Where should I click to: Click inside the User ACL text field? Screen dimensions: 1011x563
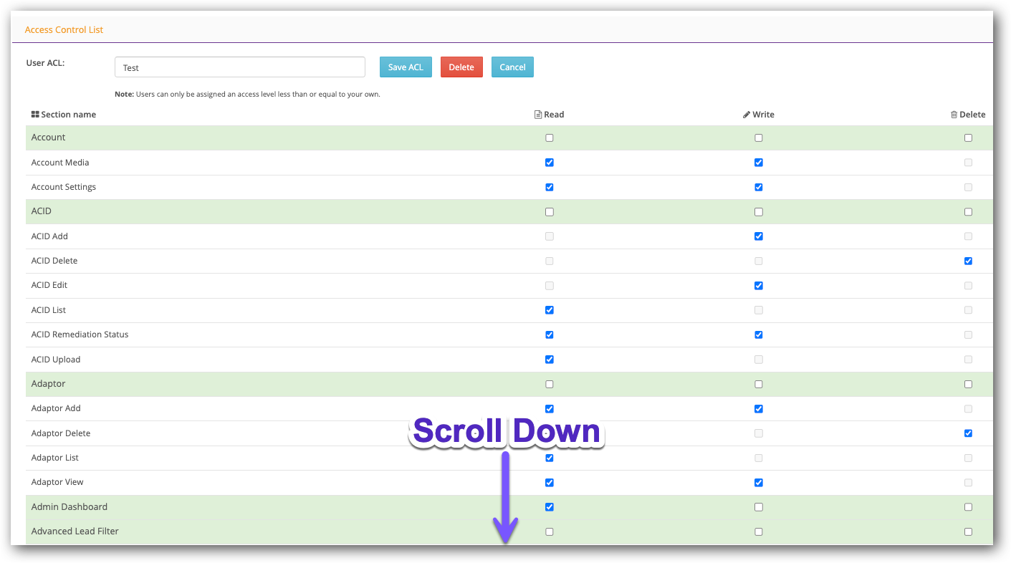pyautogui.click(x=239, y=67)
